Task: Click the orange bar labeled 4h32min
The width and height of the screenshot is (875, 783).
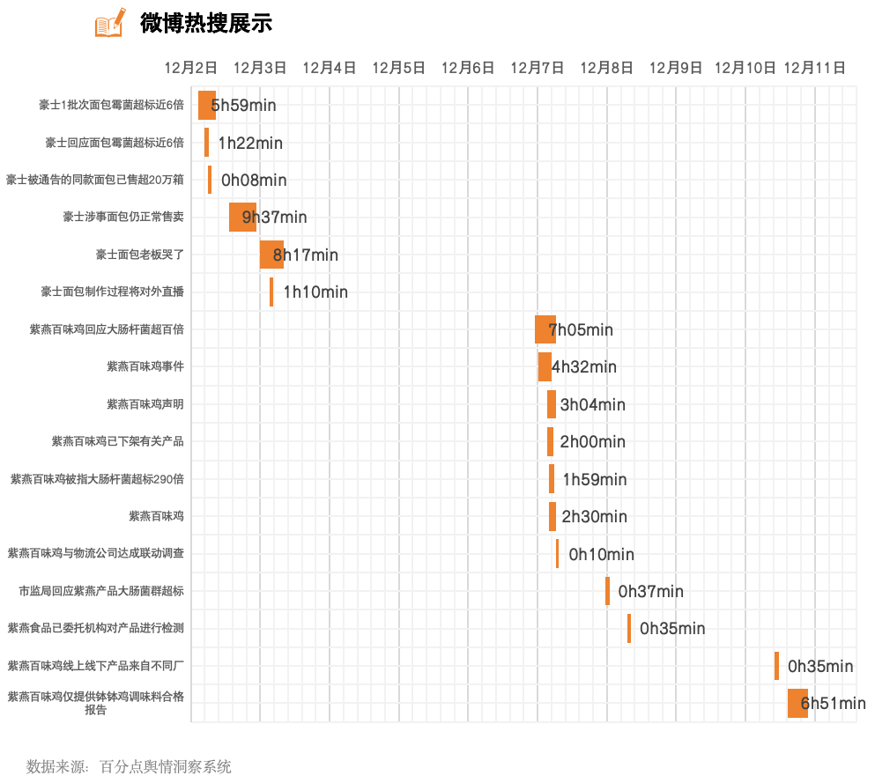Action: (x=545, y=366)
